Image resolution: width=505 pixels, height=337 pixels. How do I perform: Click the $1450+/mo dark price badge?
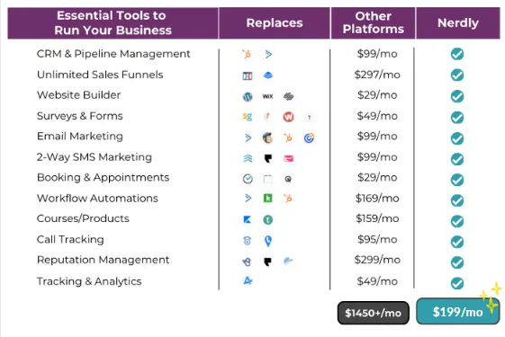pyautogui.click(x=374, y=313)
